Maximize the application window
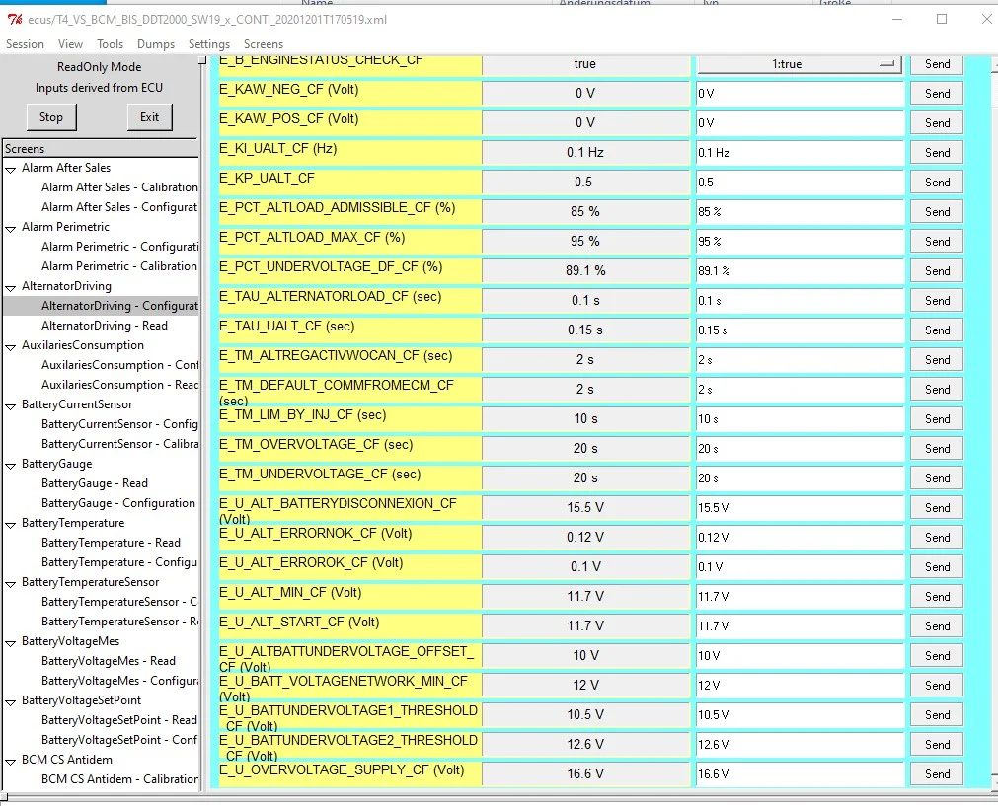The image size is (998, 806). click(x=941, y=20)
